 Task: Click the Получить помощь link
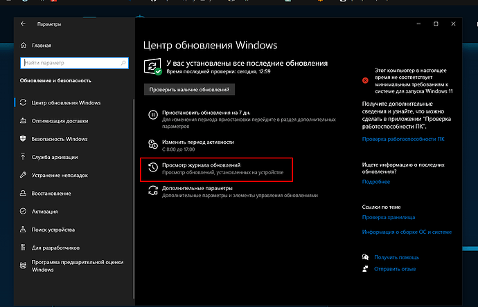[x=391, y=257]
